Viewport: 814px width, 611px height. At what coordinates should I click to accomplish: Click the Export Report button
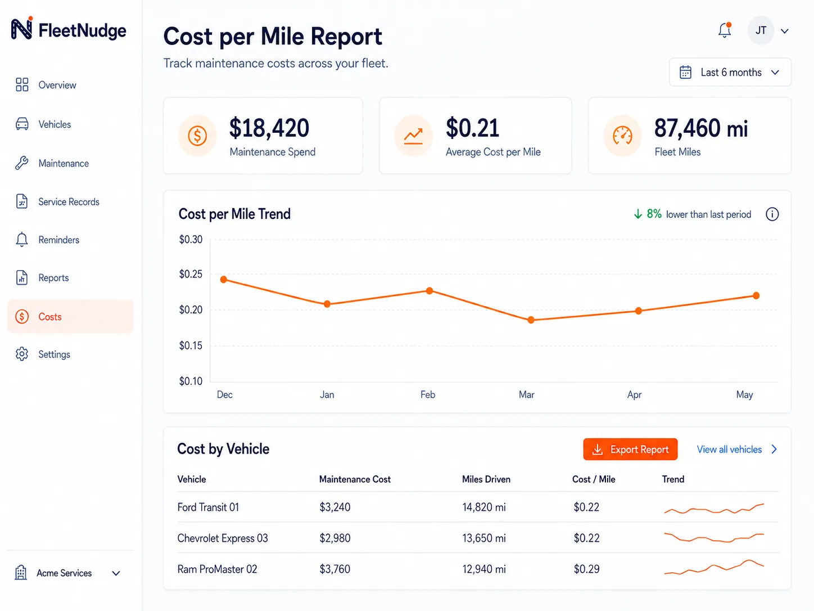[630, 450]
